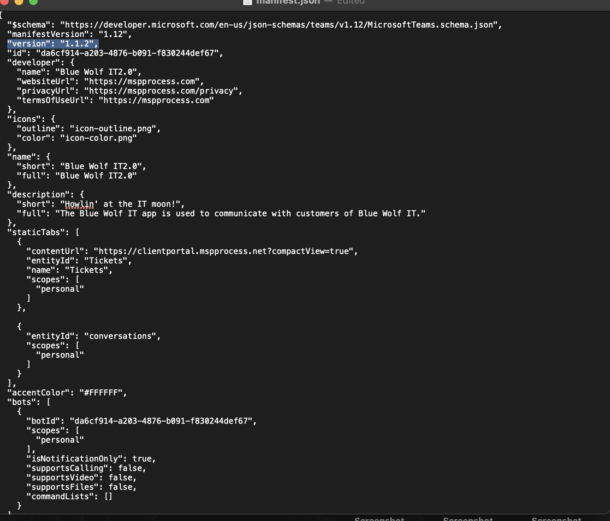The height and width of the screenshot is (521, 610).
Task: Click the entityId conversations value
Action: [x=122, y=336]
